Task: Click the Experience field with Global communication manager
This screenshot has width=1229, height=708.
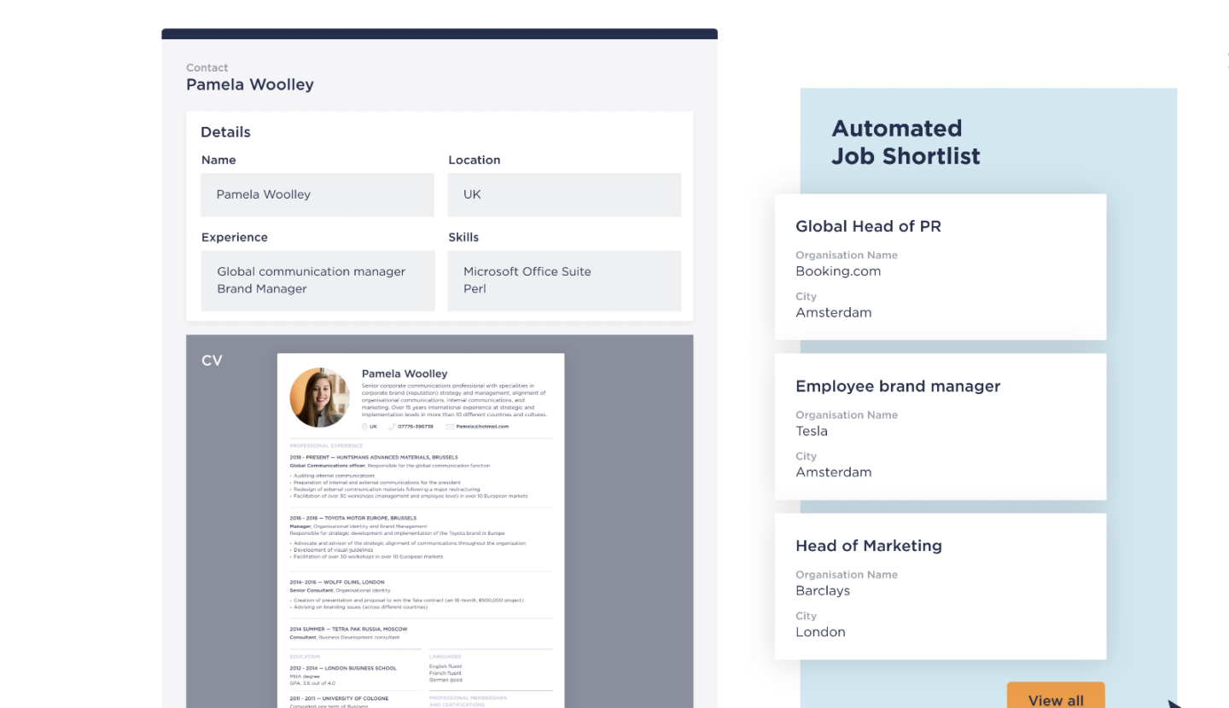Action: (x=317, y=281)
